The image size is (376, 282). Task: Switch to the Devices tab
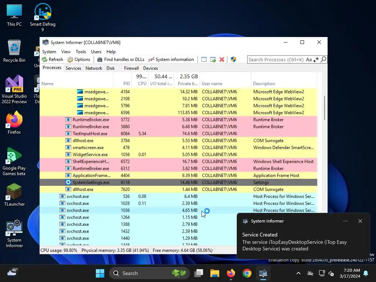pyautogui.click(x=150, y=68)
